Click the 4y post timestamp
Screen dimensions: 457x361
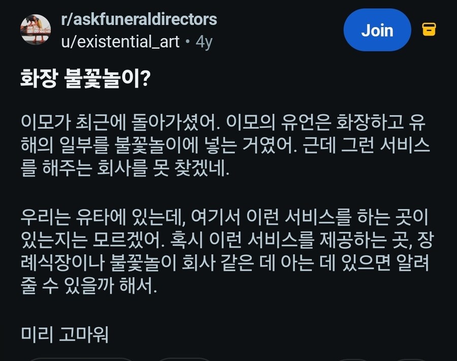pyautogui.click(x=204, y=41)
